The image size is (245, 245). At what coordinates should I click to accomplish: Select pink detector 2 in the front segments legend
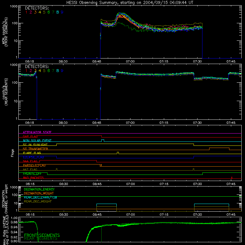[31, 12]
